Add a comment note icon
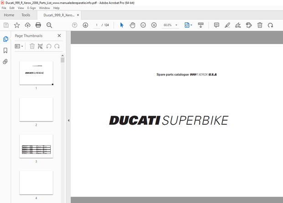The height and width of the screenshot is (203, 283). [x=216, y=25]
